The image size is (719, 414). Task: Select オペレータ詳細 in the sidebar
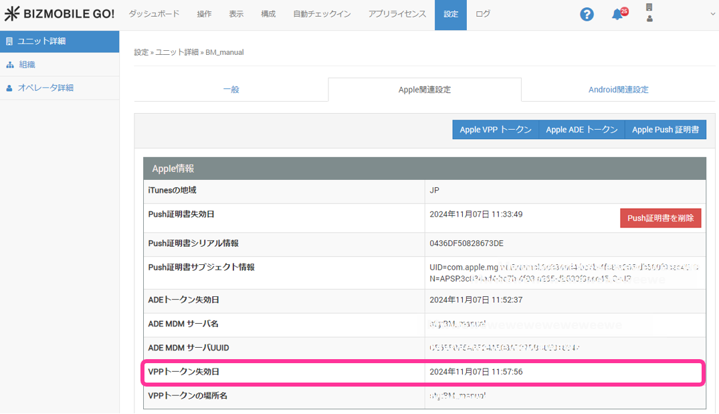click(x=45, y=88)
